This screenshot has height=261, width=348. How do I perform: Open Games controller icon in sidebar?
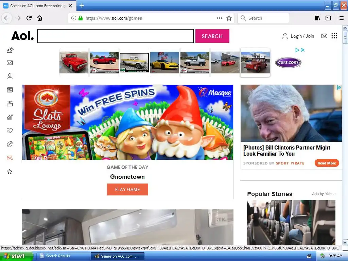click(10, 158)
